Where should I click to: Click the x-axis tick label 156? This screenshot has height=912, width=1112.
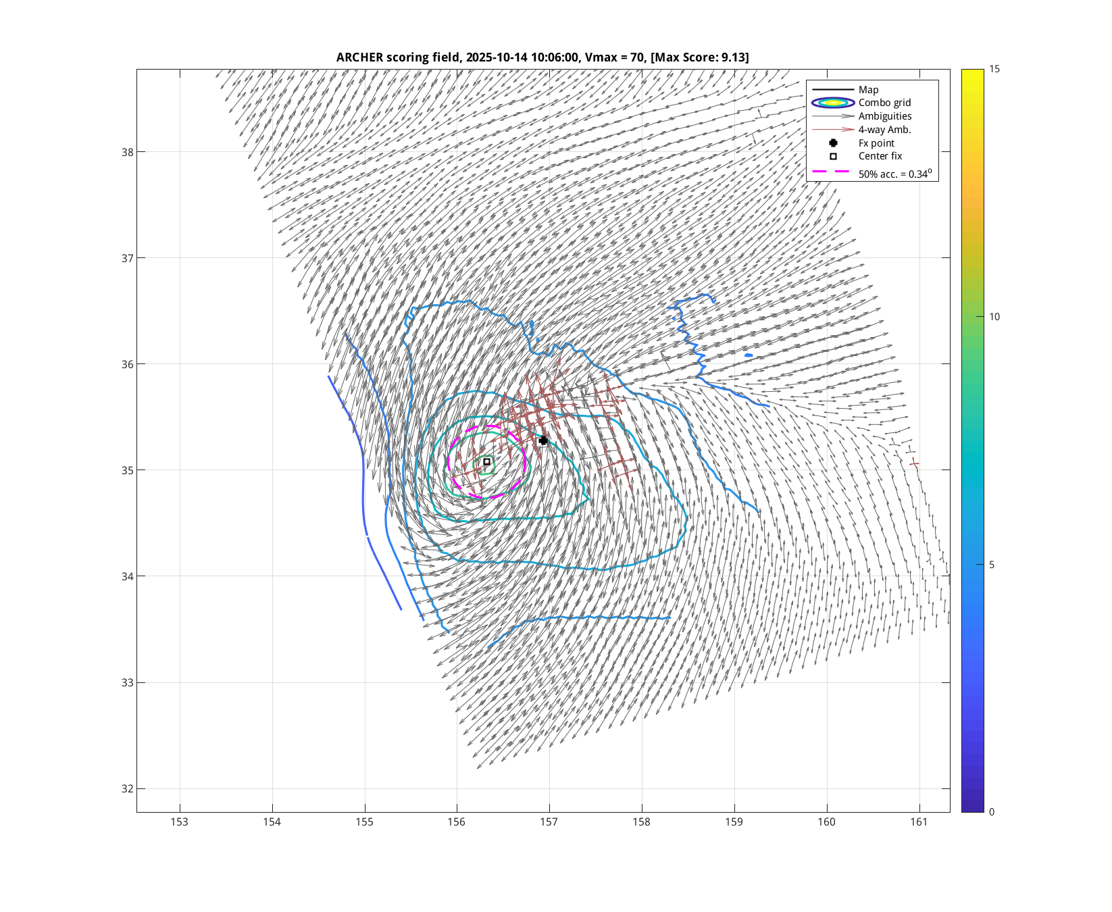457,822
